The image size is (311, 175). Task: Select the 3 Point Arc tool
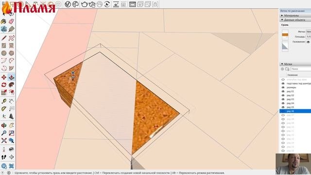click(4, 68)
